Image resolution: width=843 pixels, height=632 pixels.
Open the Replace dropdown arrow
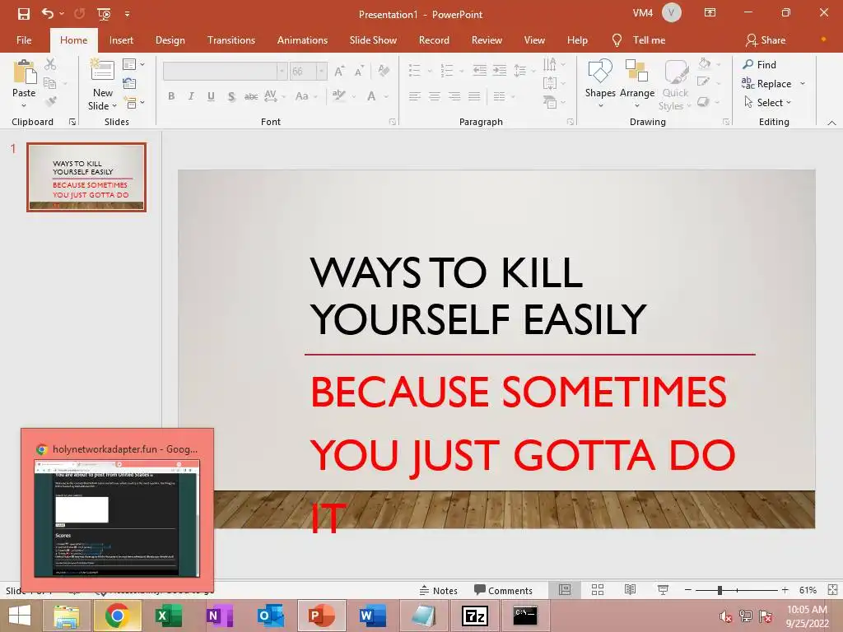point(803,83)
